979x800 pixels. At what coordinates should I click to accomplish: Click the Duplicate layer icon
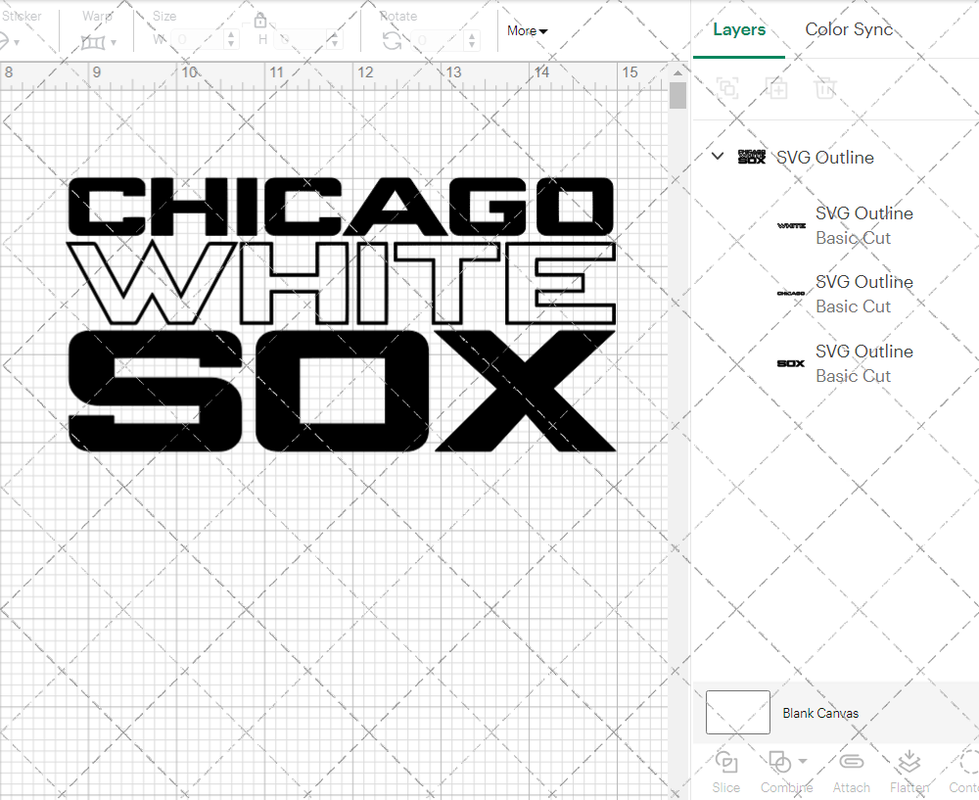[777, 88]
